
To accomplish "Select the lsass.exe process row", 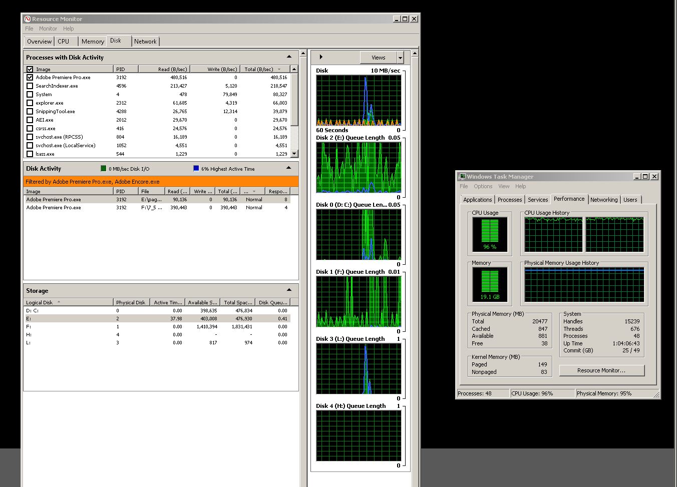I will [157, 154].
